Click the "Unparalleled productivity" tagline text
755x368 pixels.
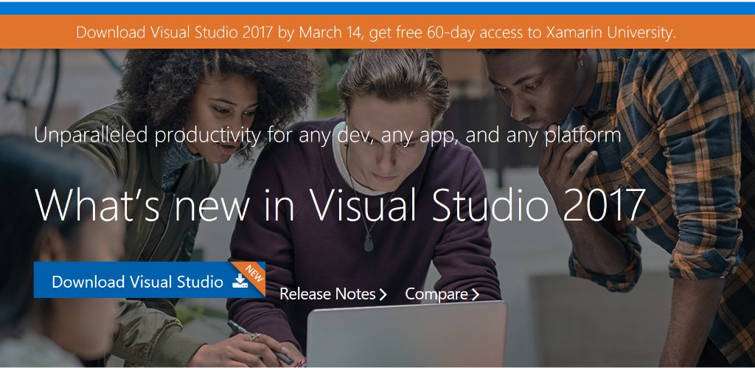(327, 135)
